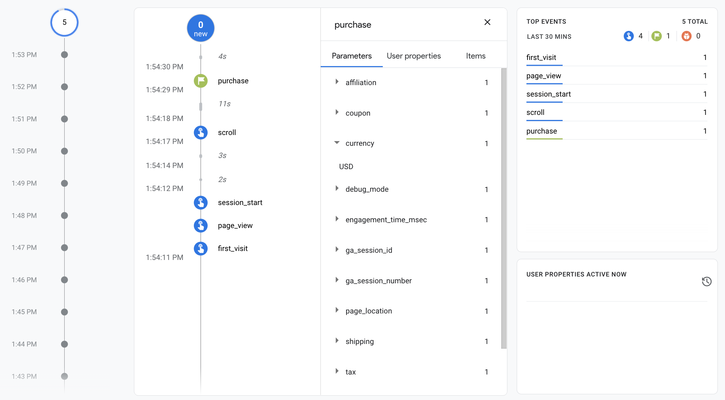Click the page_view blue user icon

(x=201, y=225)
